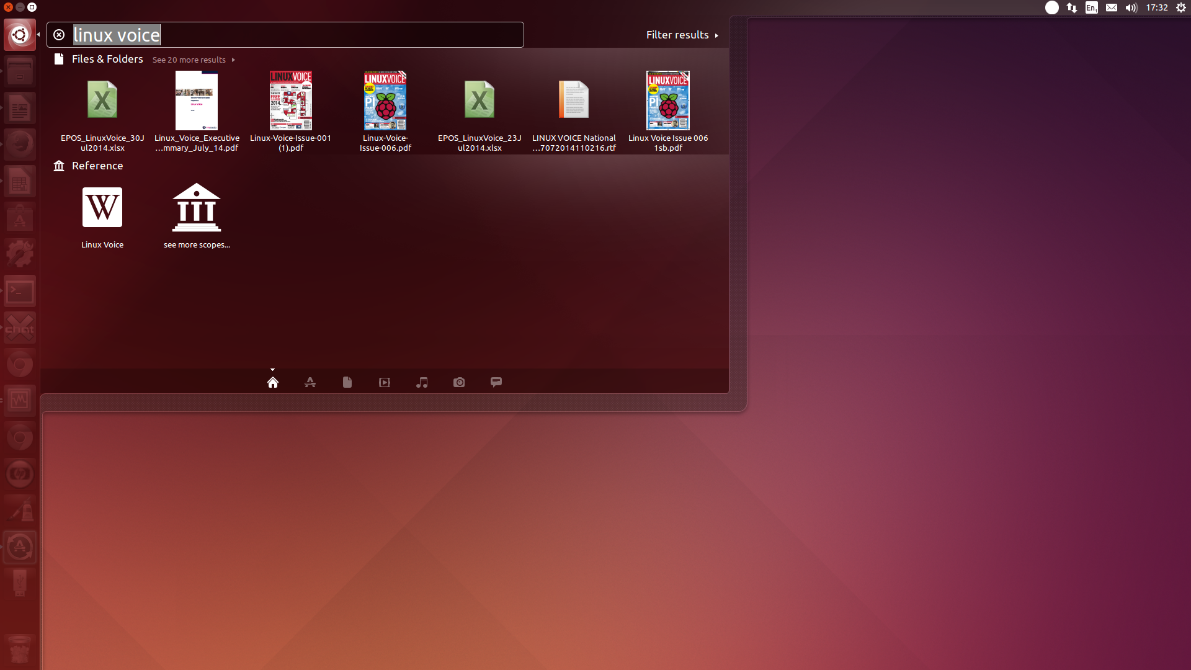Open System Settings gear in launcher

click(x=20, y=255)
